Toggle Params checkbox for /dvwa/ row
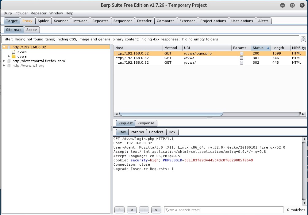 pos(241,62)
